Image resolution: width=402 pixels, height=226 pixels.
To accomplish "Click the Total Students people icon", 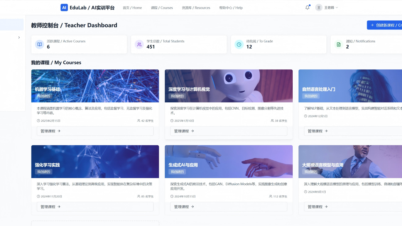I will pos(139,44).
